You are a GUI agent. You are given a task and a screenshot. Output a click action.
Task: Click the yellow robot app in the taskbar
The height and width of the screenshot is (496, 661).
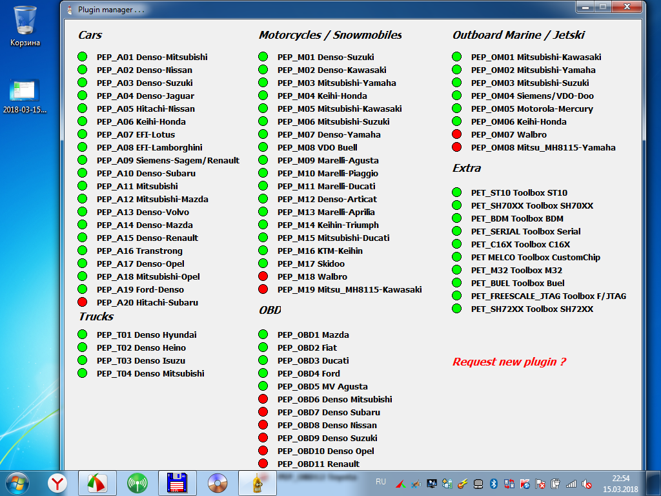point(258,483)
